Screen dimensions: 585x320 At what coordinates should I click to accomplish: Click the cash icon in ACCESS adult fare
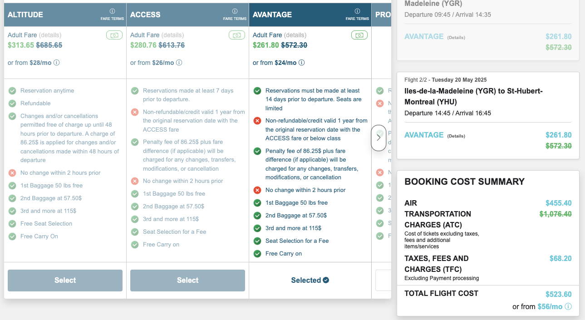pos(236,35)
